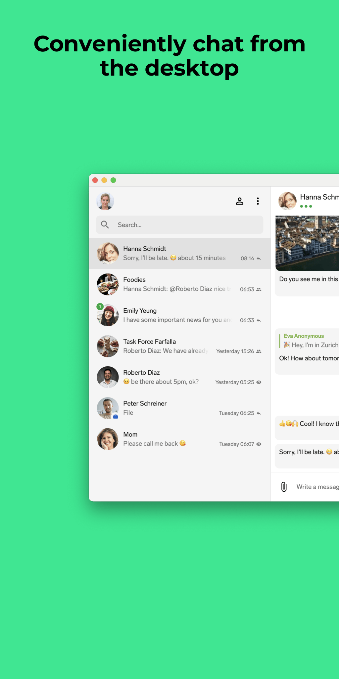Click the group icon on Foodies chat
Viewport: 339px width, 679px height.
click(259, 289)
